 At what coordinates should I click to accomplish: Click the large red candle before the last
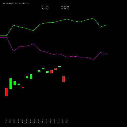tap(63, 79)
